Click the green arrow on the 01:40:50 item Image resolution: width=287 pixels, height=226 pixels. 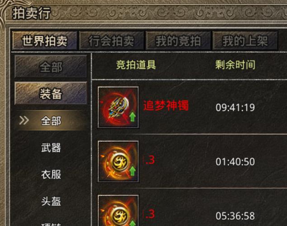pyautogui.click(x=132, y=171)
